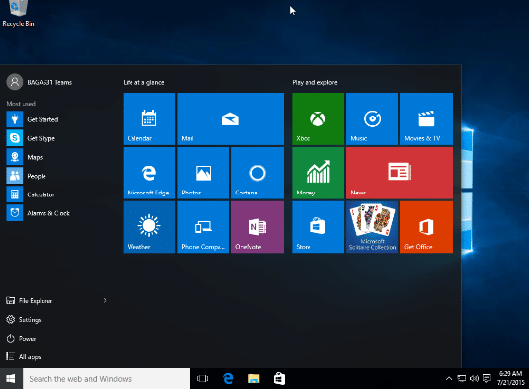Open the Store tile
The height and width of the screenshot is (389, 529).
tap(317, 227)
